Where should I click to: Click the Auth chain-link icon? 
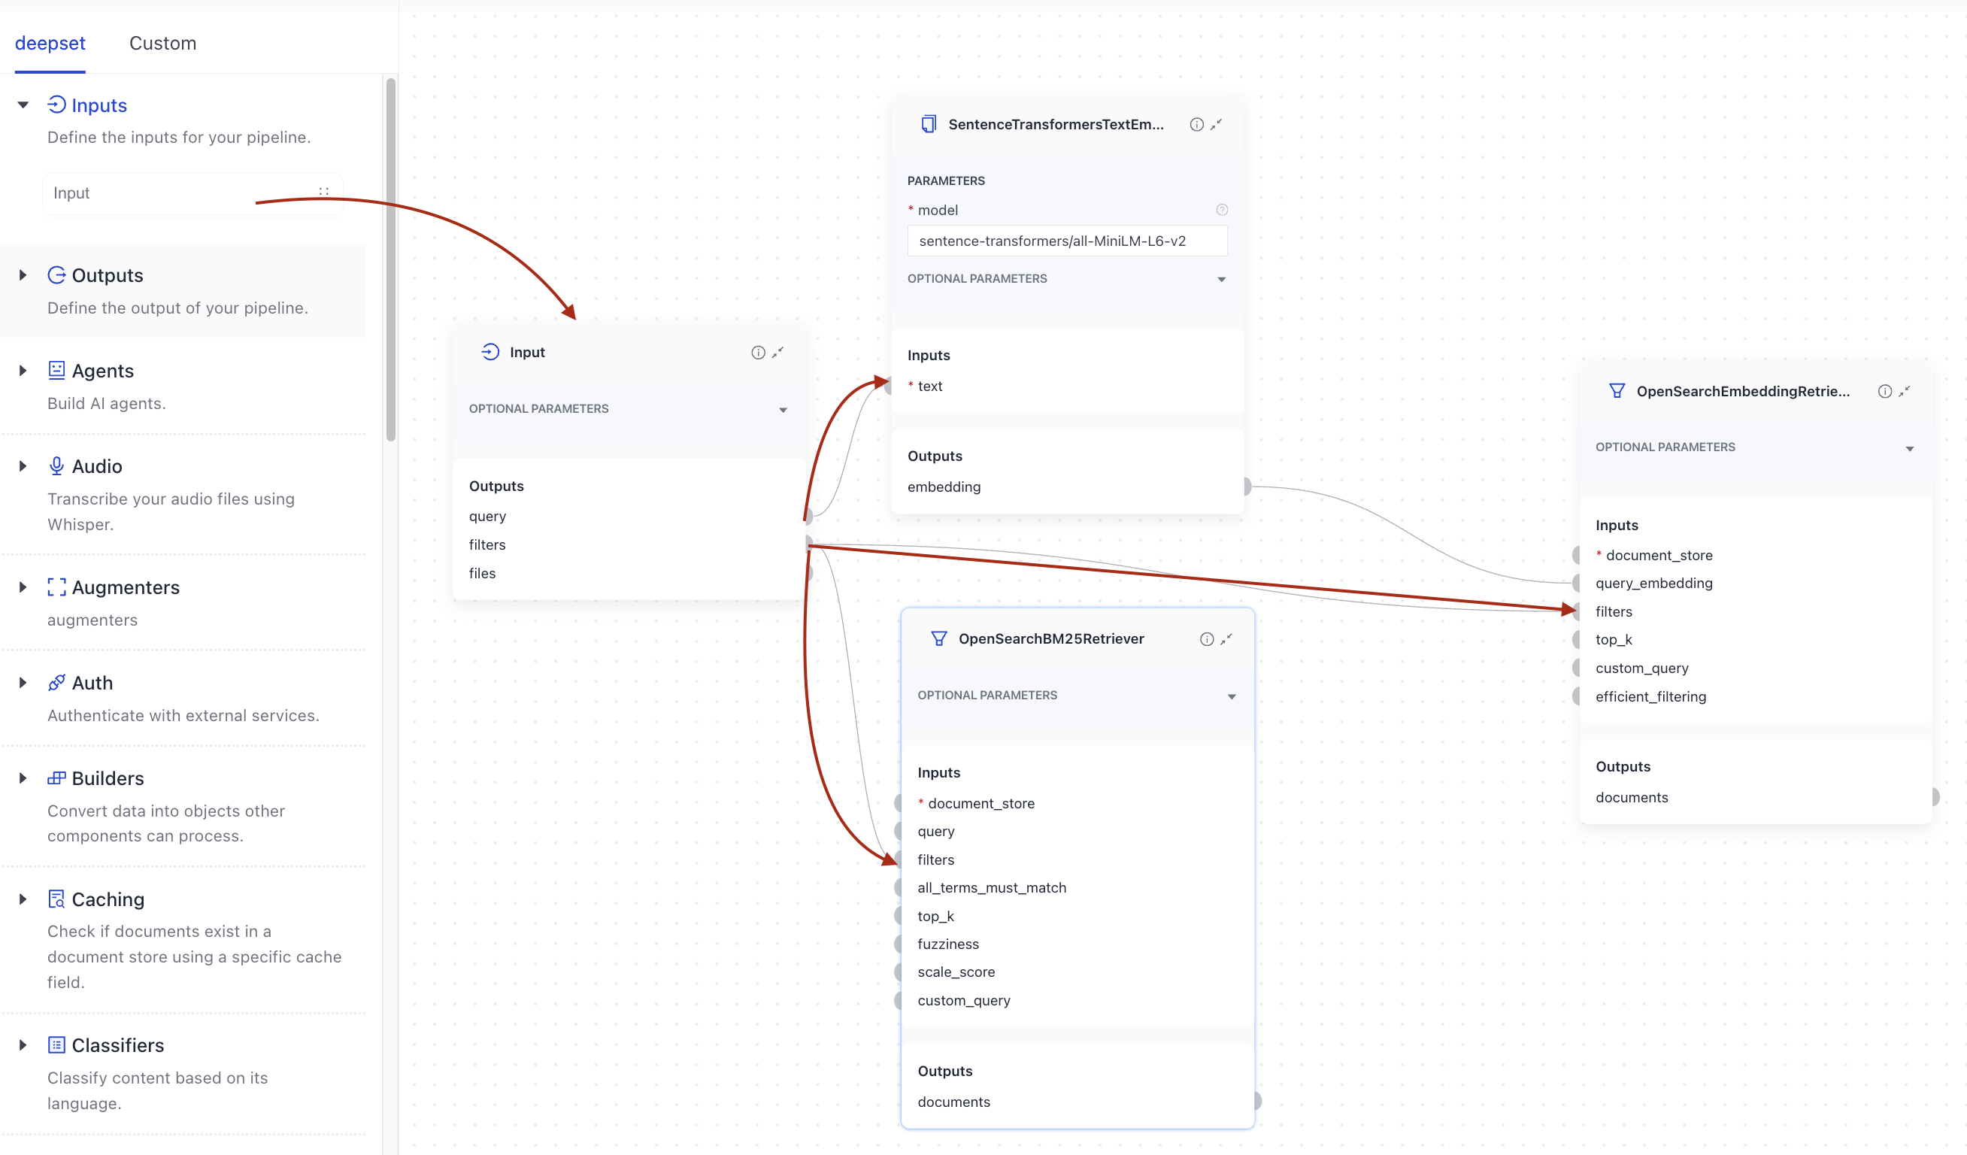click(x=56, y=682)
